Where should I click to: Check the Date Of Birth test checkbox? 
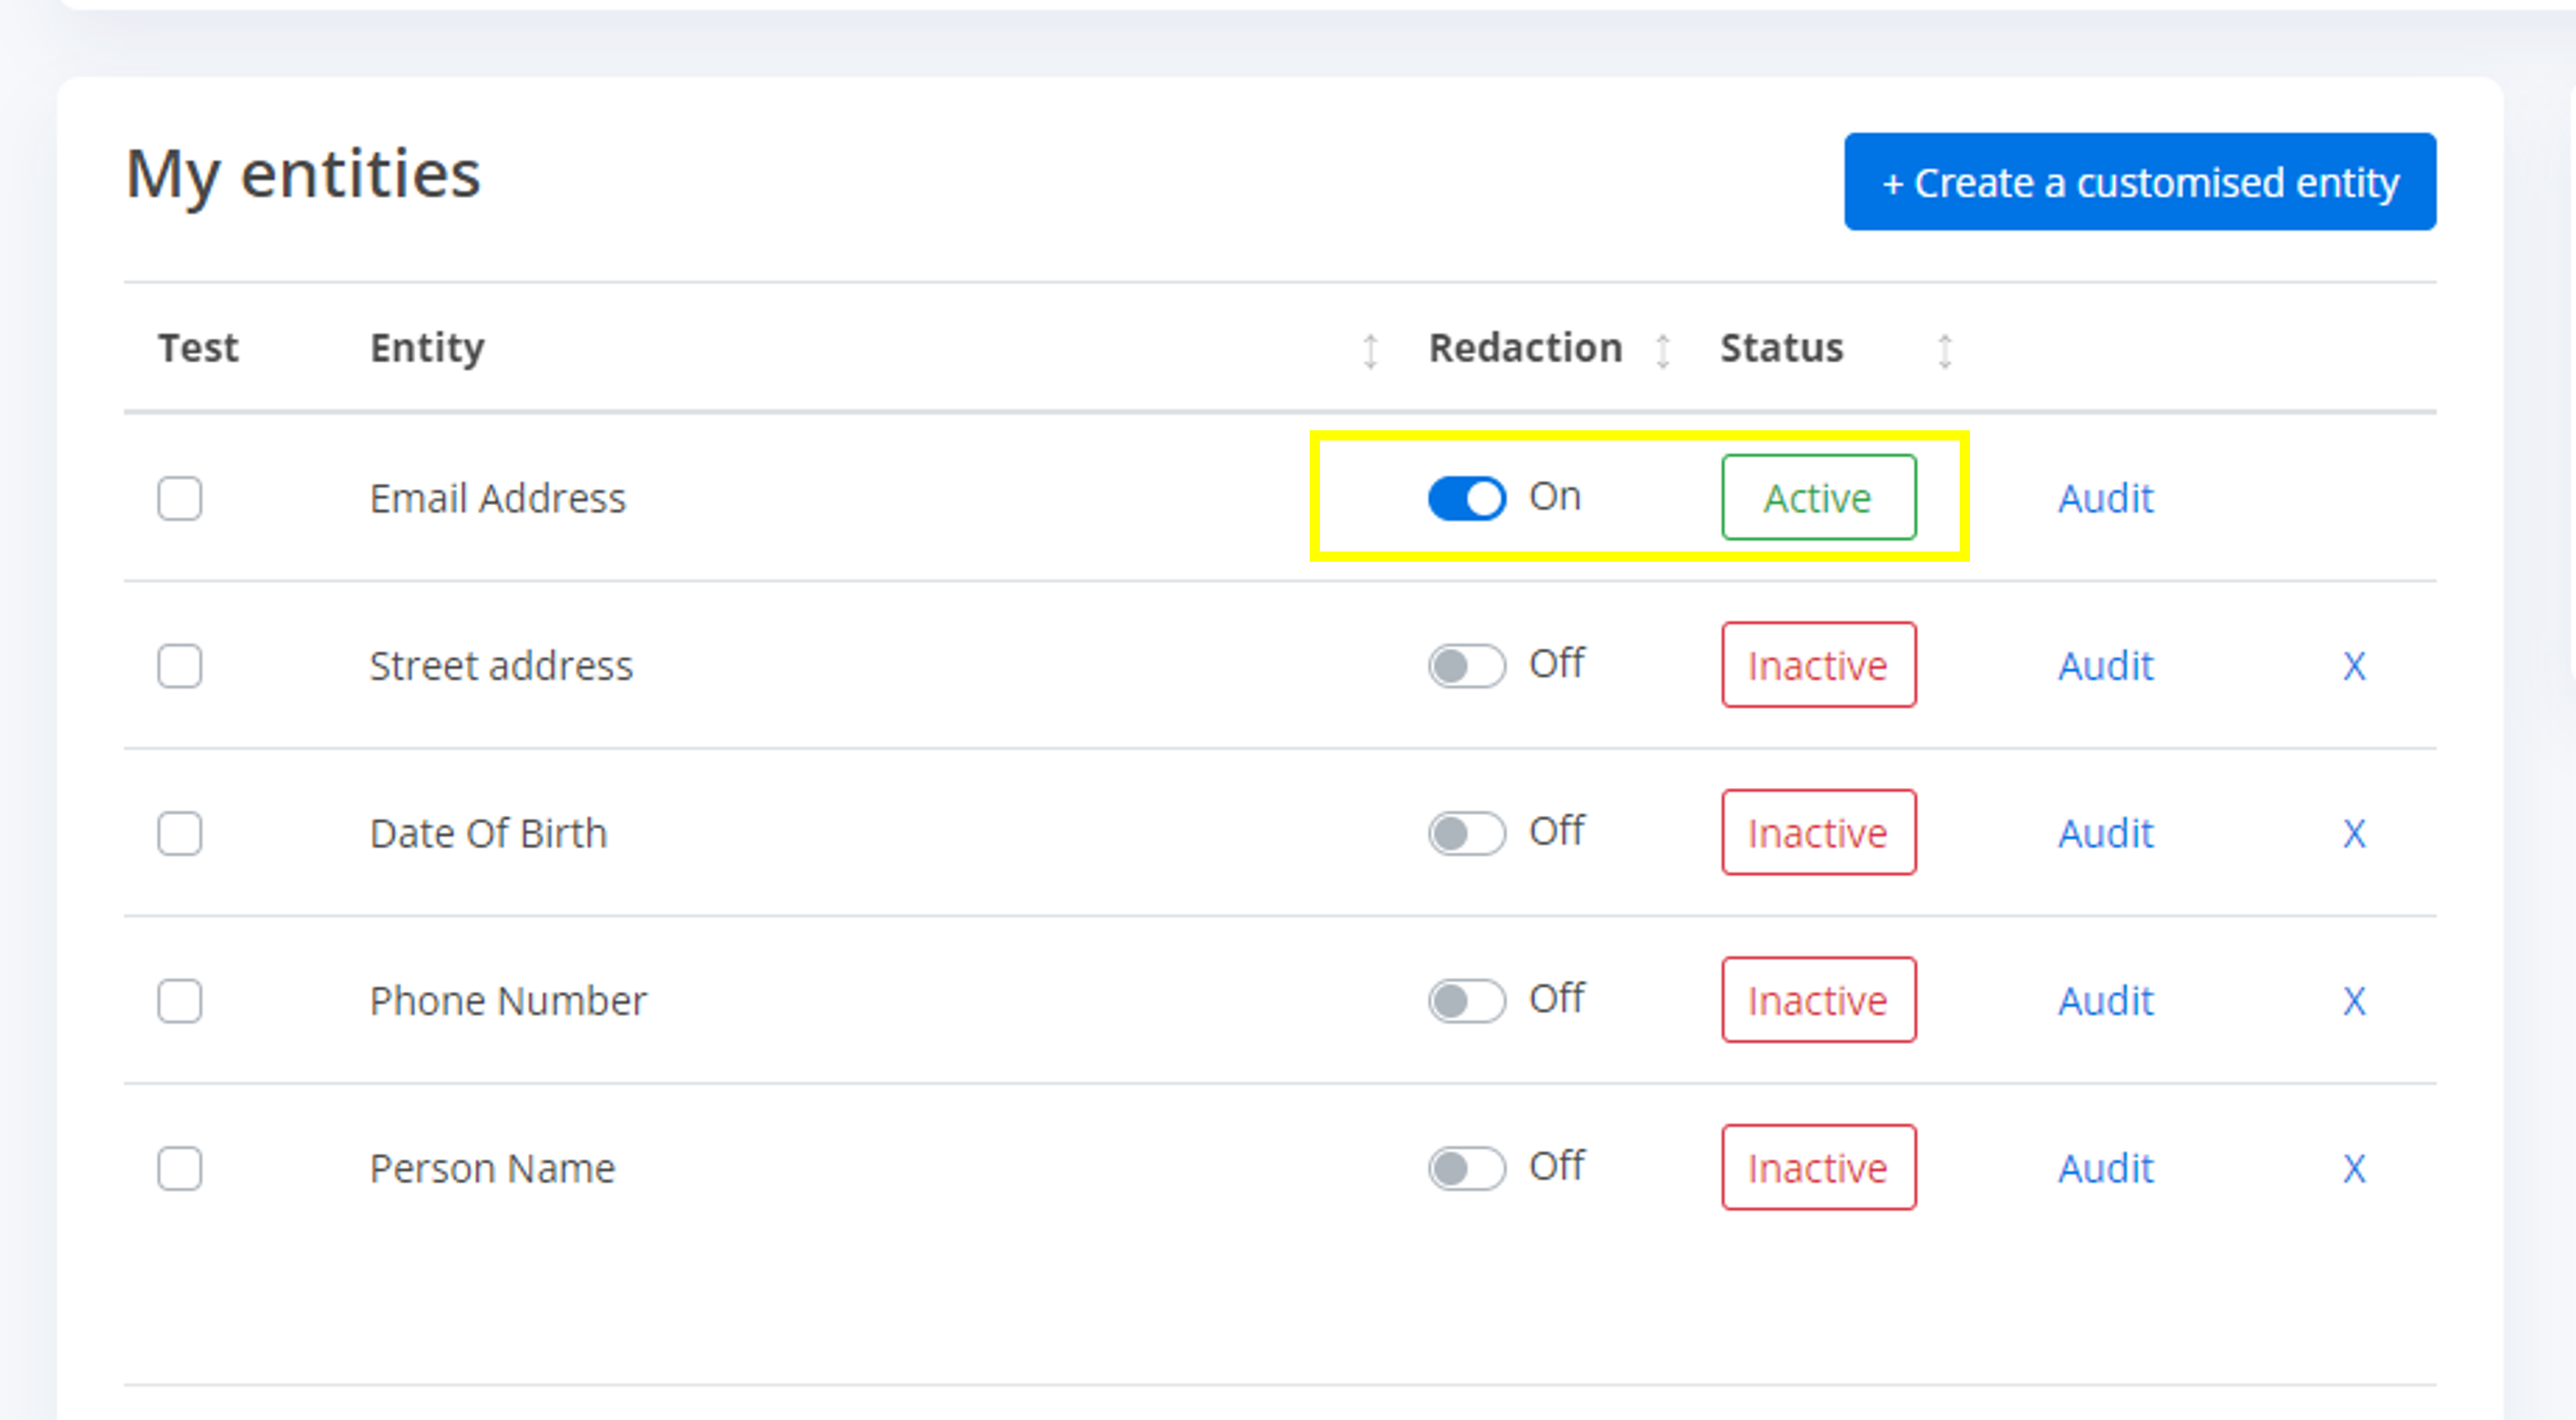(x=180, y=833)
